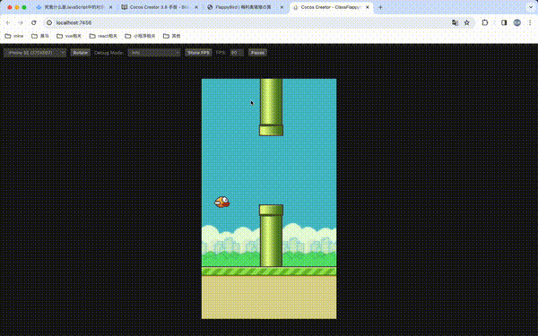Click the Rotate button
The image size is (538, 336).
[81, 53]
